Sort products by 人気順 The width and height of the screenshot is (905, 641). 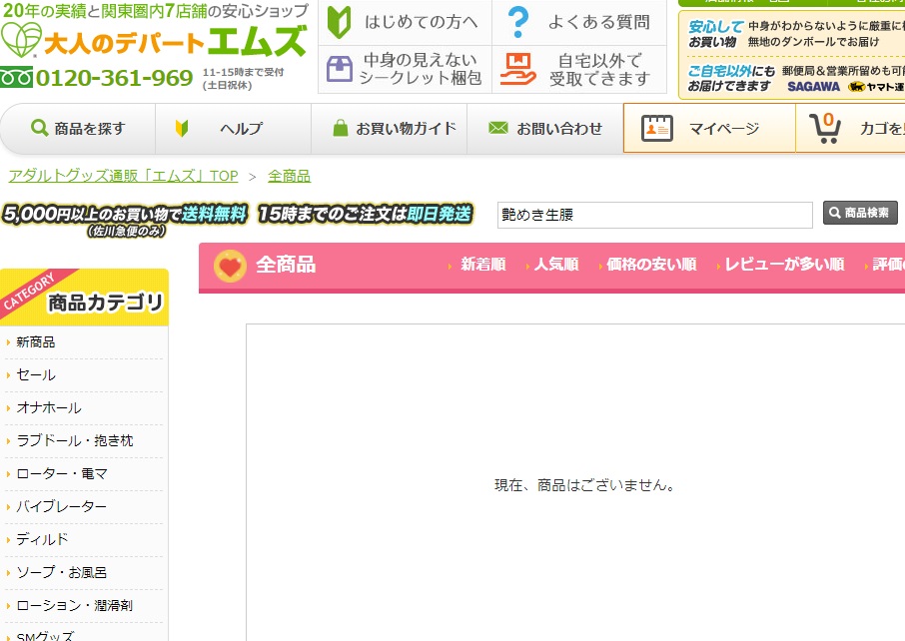pos(555,265)
